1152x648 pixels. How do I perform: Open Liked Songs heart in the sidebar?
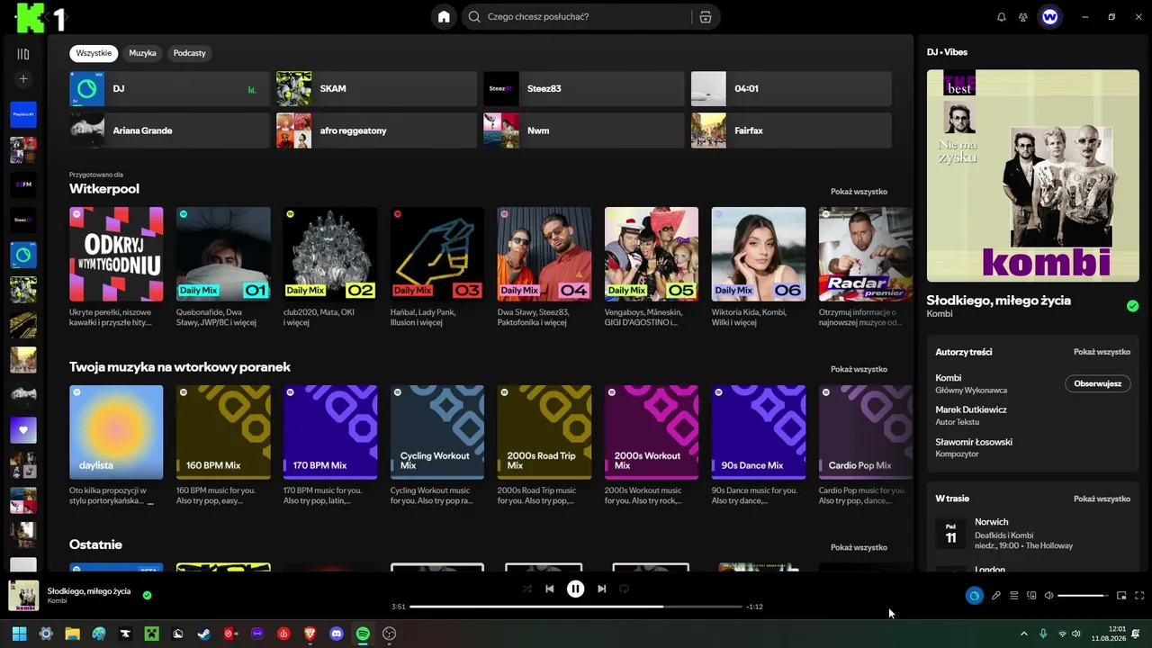[23, 430]
